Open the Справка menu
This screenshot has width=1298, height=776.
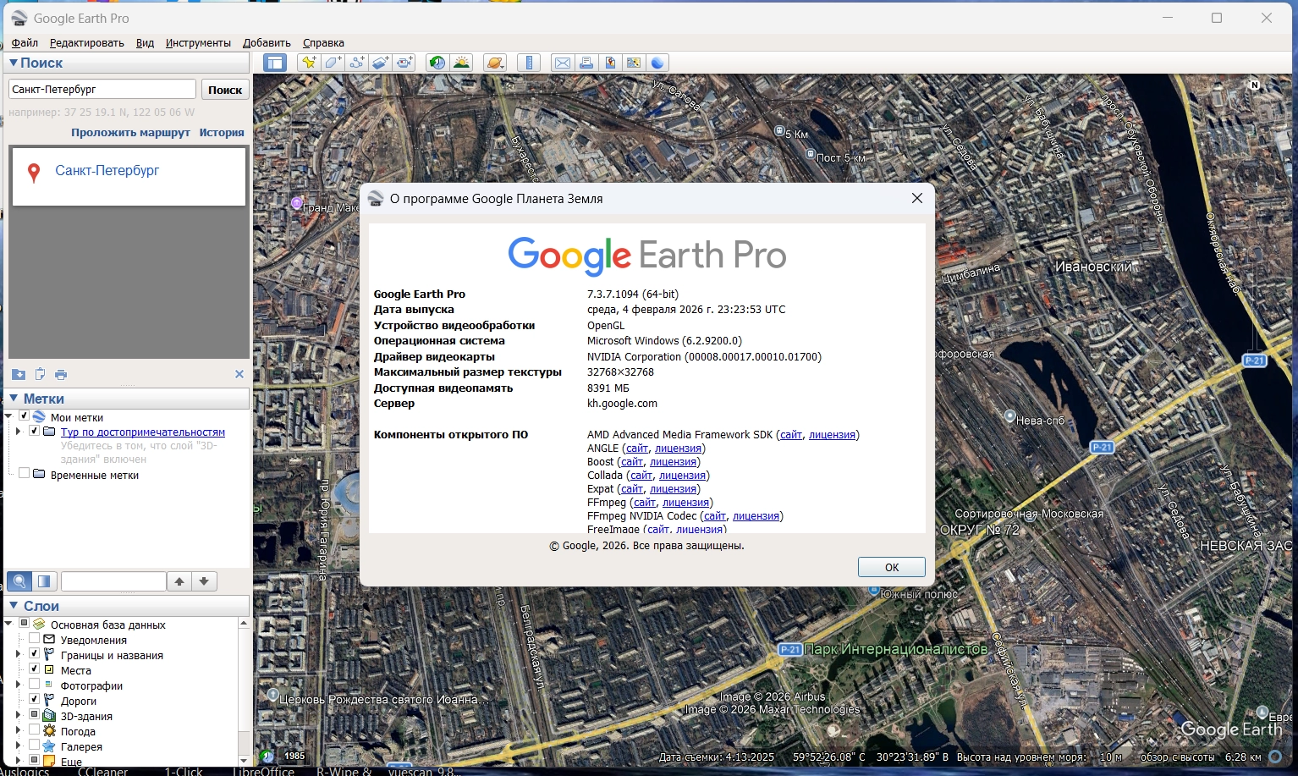323,42
